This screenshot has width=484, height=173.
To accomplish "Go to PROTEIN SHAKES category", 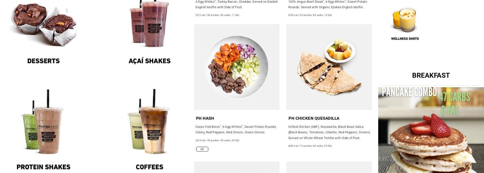I will point(44,167).
